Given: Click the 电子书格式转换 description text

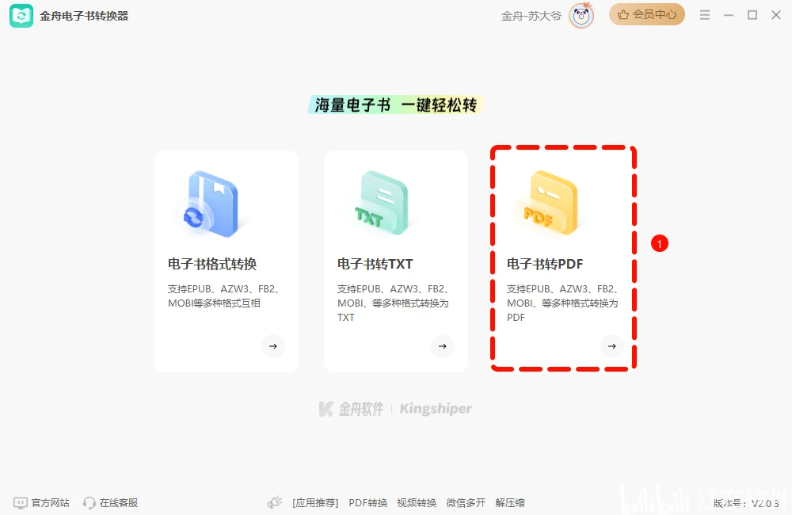Looking at the screenshot, I should tap(224, 296).
